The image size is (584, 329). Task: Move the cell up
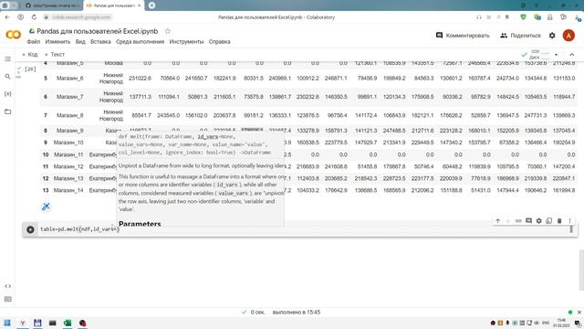tap(497, 221)
